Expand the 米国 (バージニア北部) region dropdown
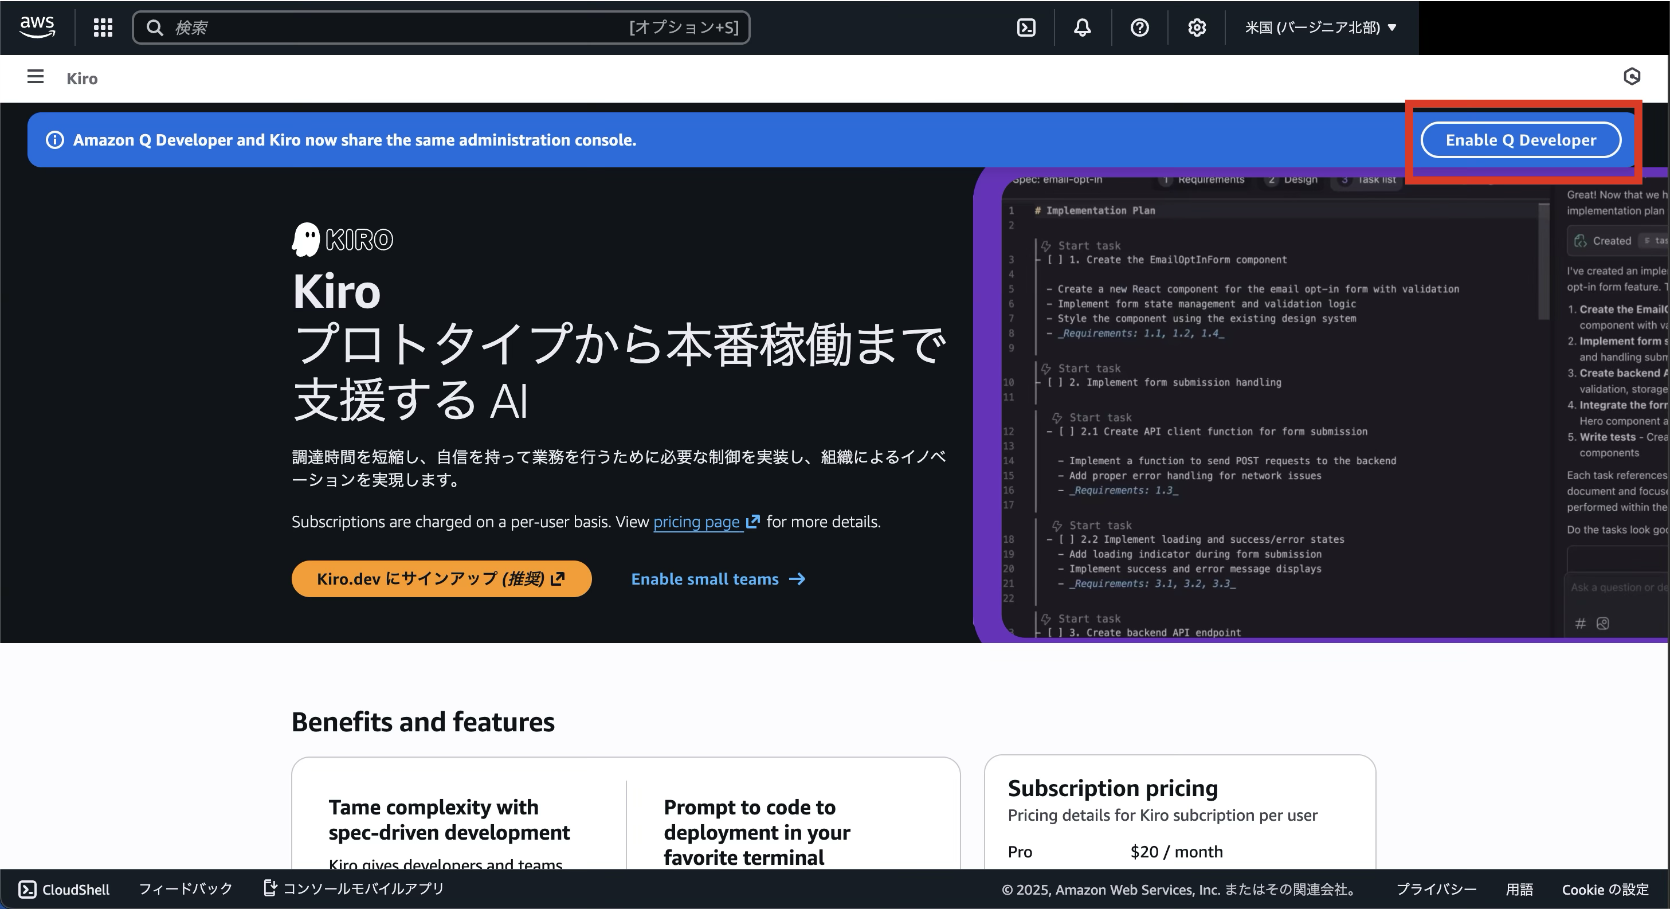Image resolution: width=1670 pixels, height=909 pixels. 1320,28
